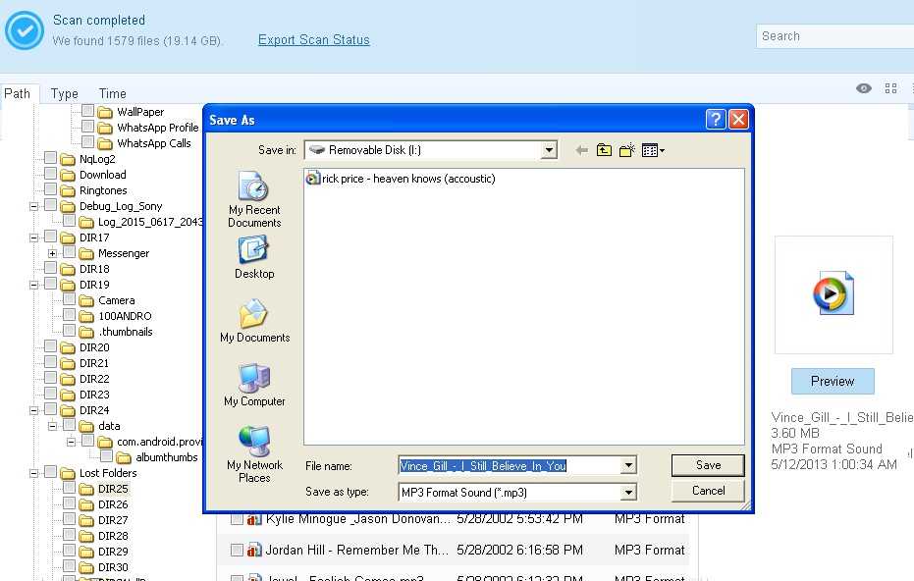Open the Views menu icon
The width and height of the screenshot is (914, 581).
coord(653,150)
